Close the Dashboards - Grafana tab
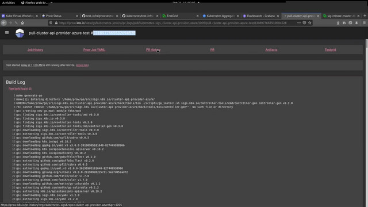The width and height of the screenshot is (368, 207). [278, 16]
